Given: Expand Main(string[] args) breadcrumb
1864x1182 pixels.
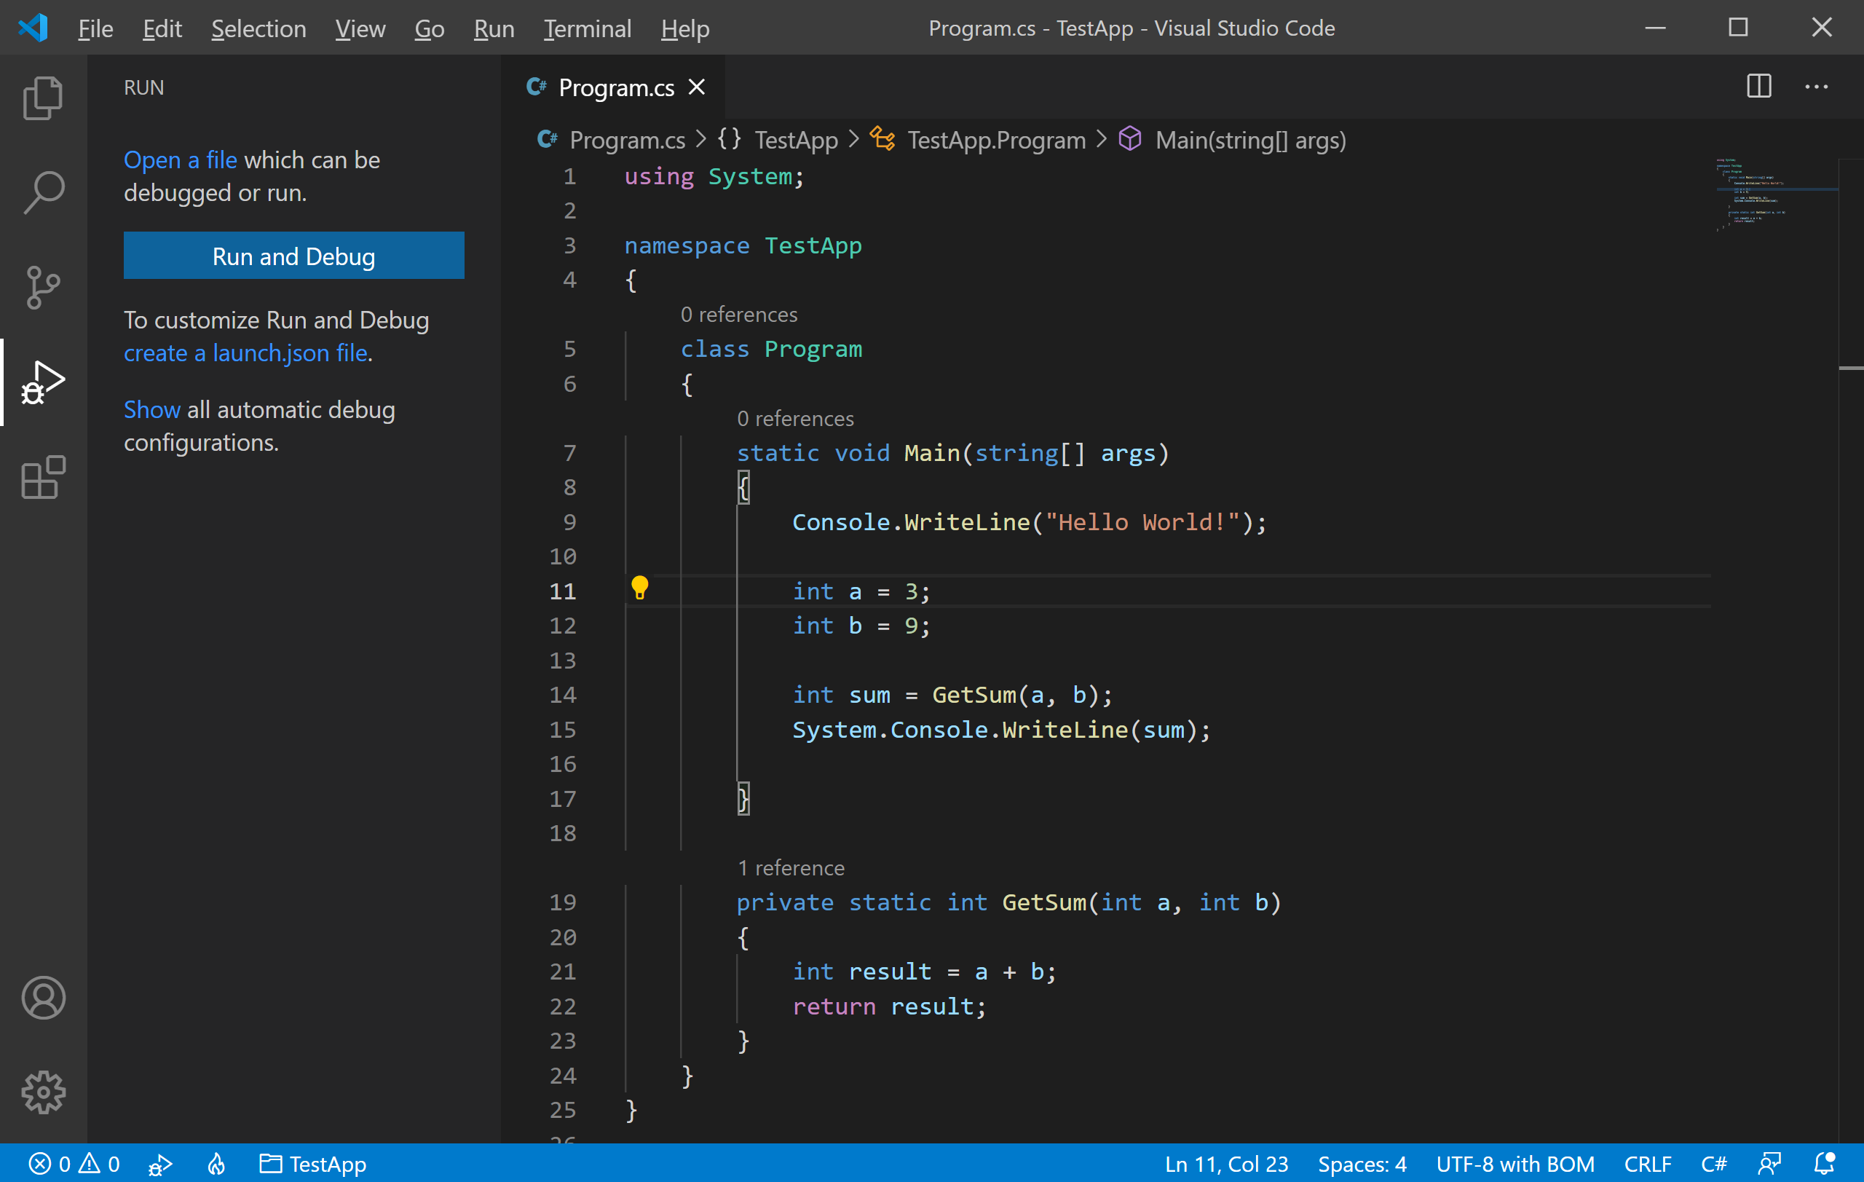Looking at the screenshot, I should click(x=1249, y=140).
